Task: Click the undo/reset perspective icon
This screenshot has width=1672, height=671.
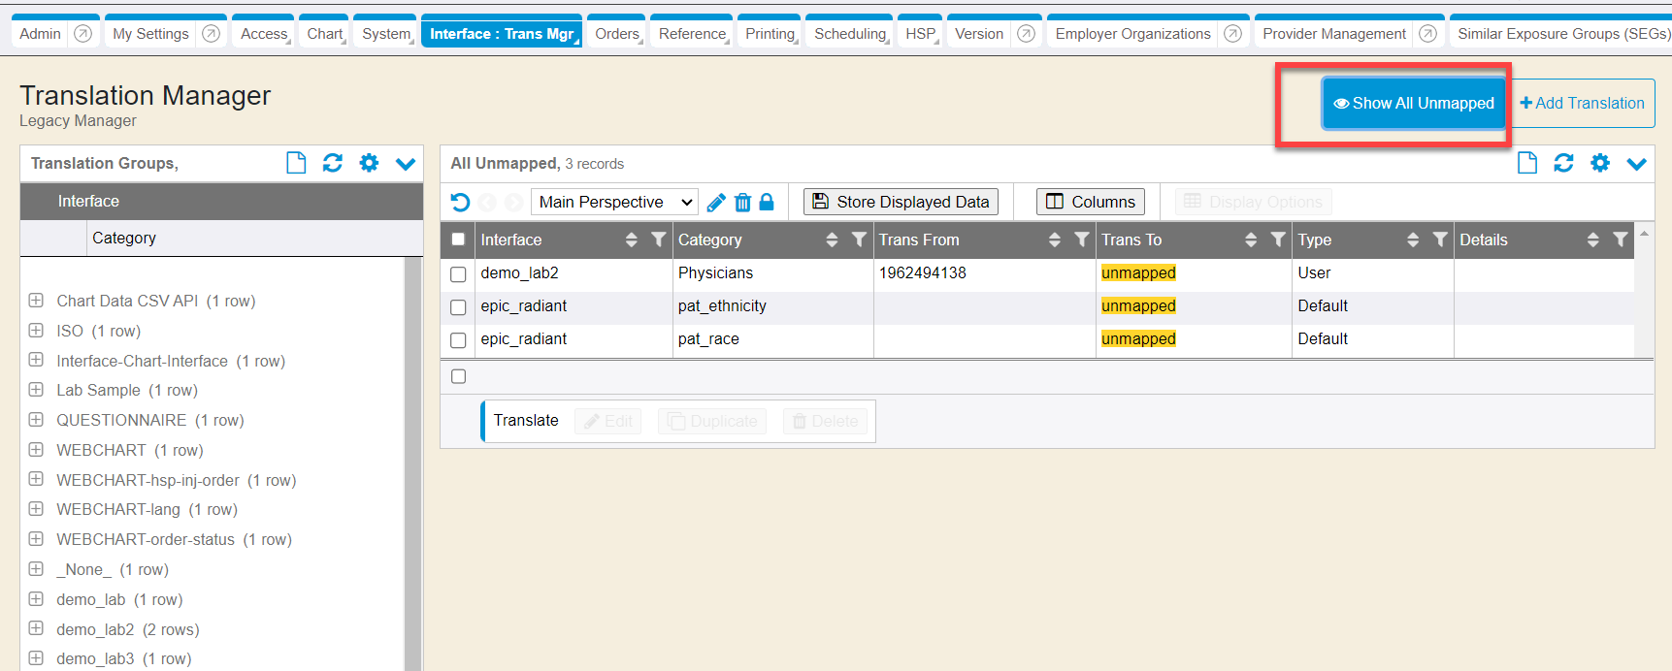Action: [x=461, y=202]
